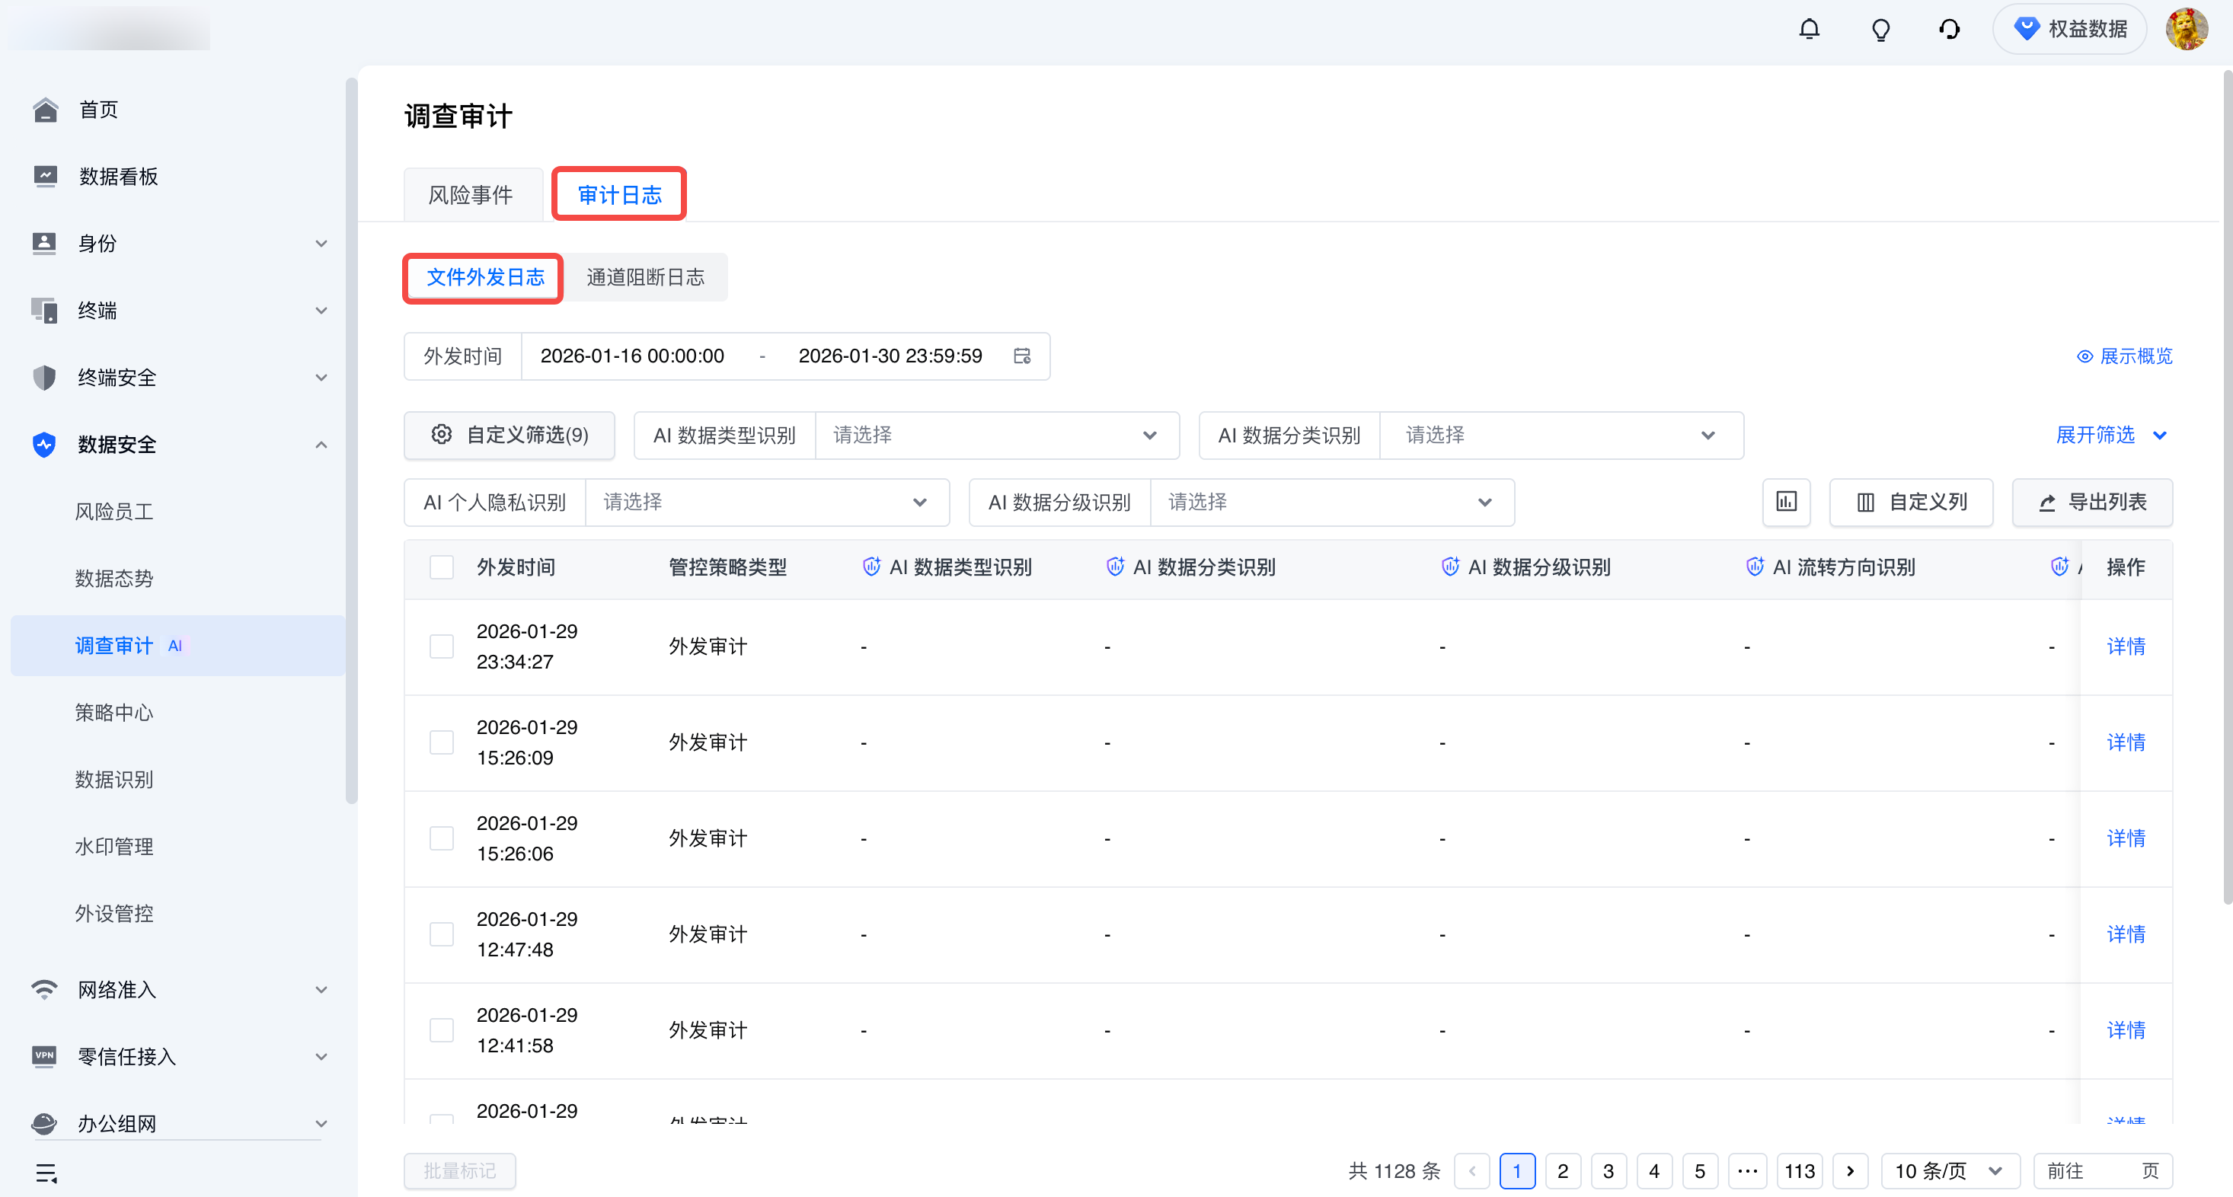Click the start date 2026-01-16 00:00:00 field
Viewport: 2233px width, 1197px height.
[632, 356]
